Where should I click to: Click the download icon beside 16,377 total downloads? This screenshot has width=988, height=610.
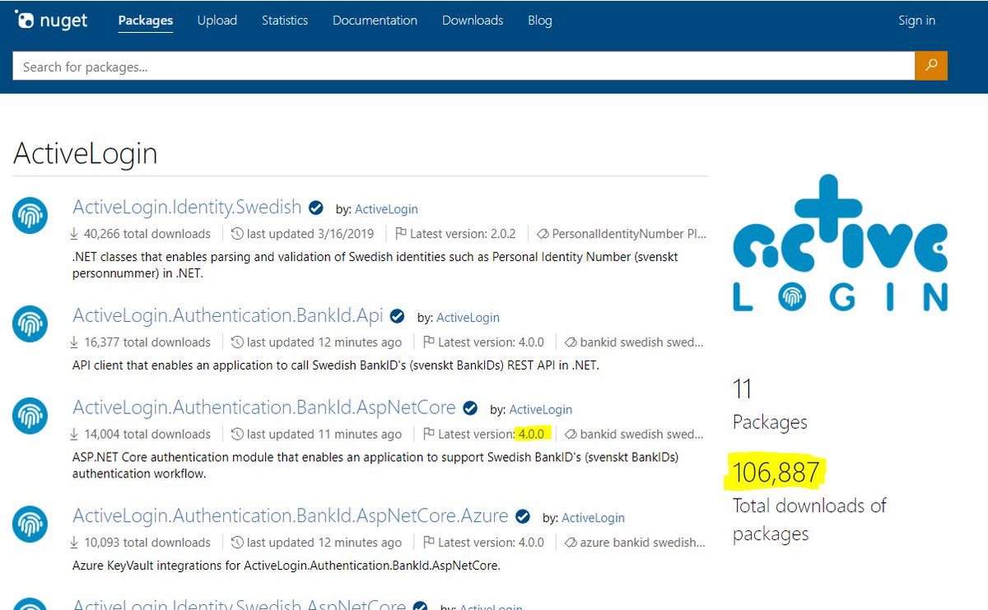(76, 342)
